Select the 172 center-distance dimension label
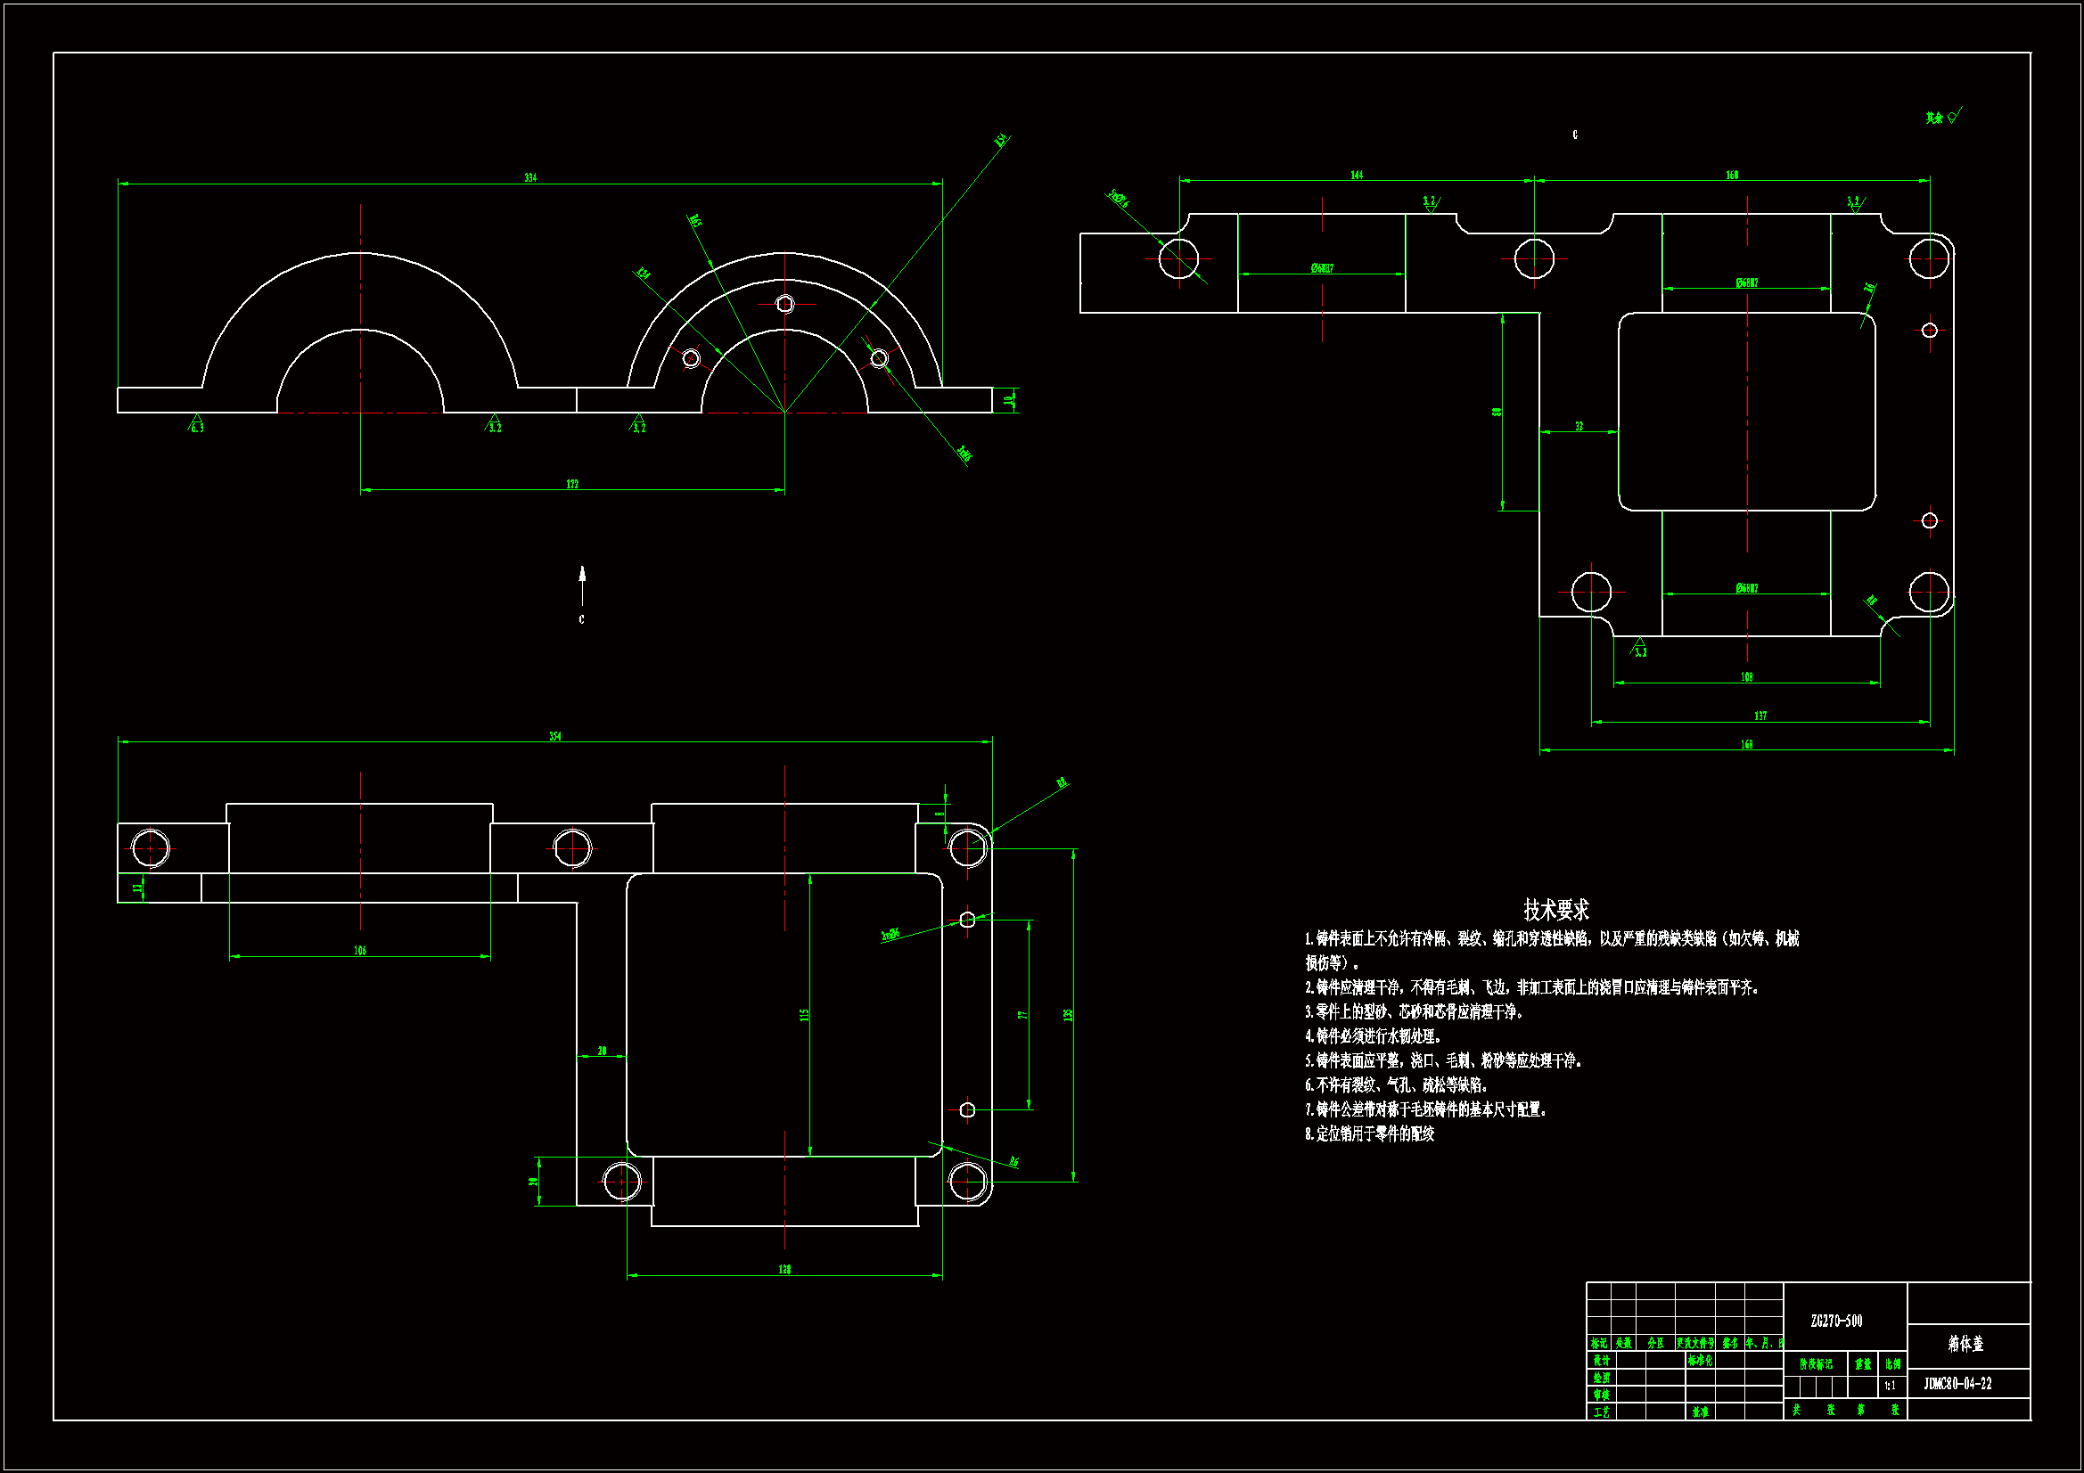This screenshot has width=2084, height=1473. (x=572, y=485)
